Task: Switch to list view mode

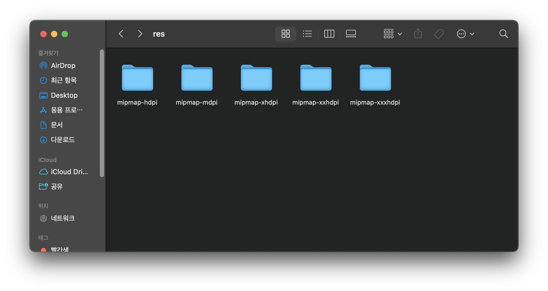Action: [x=307, y=34]
